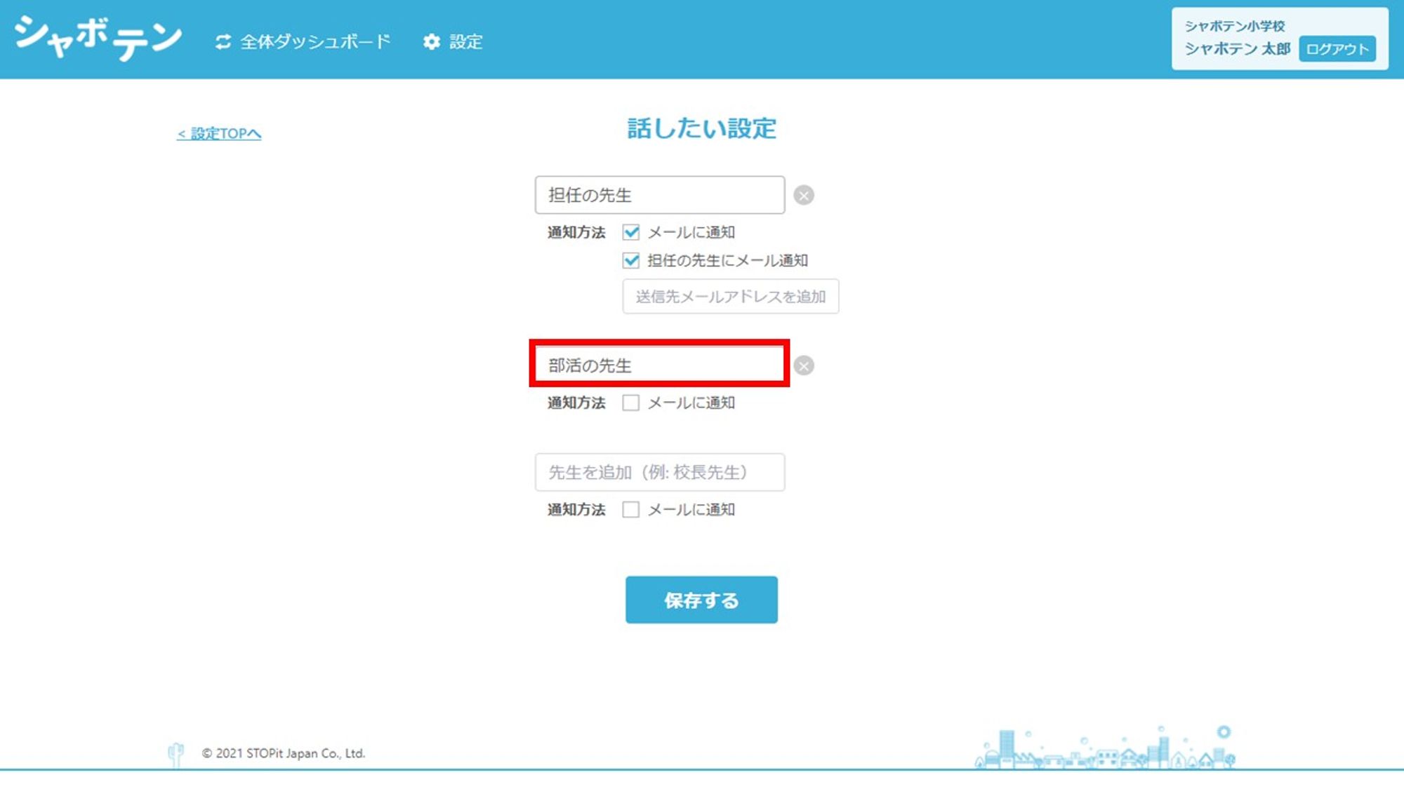Screen dimensions: 1404x789
Task: Remove 担任の先生 entry with X icon
Action: coord(804,195)
